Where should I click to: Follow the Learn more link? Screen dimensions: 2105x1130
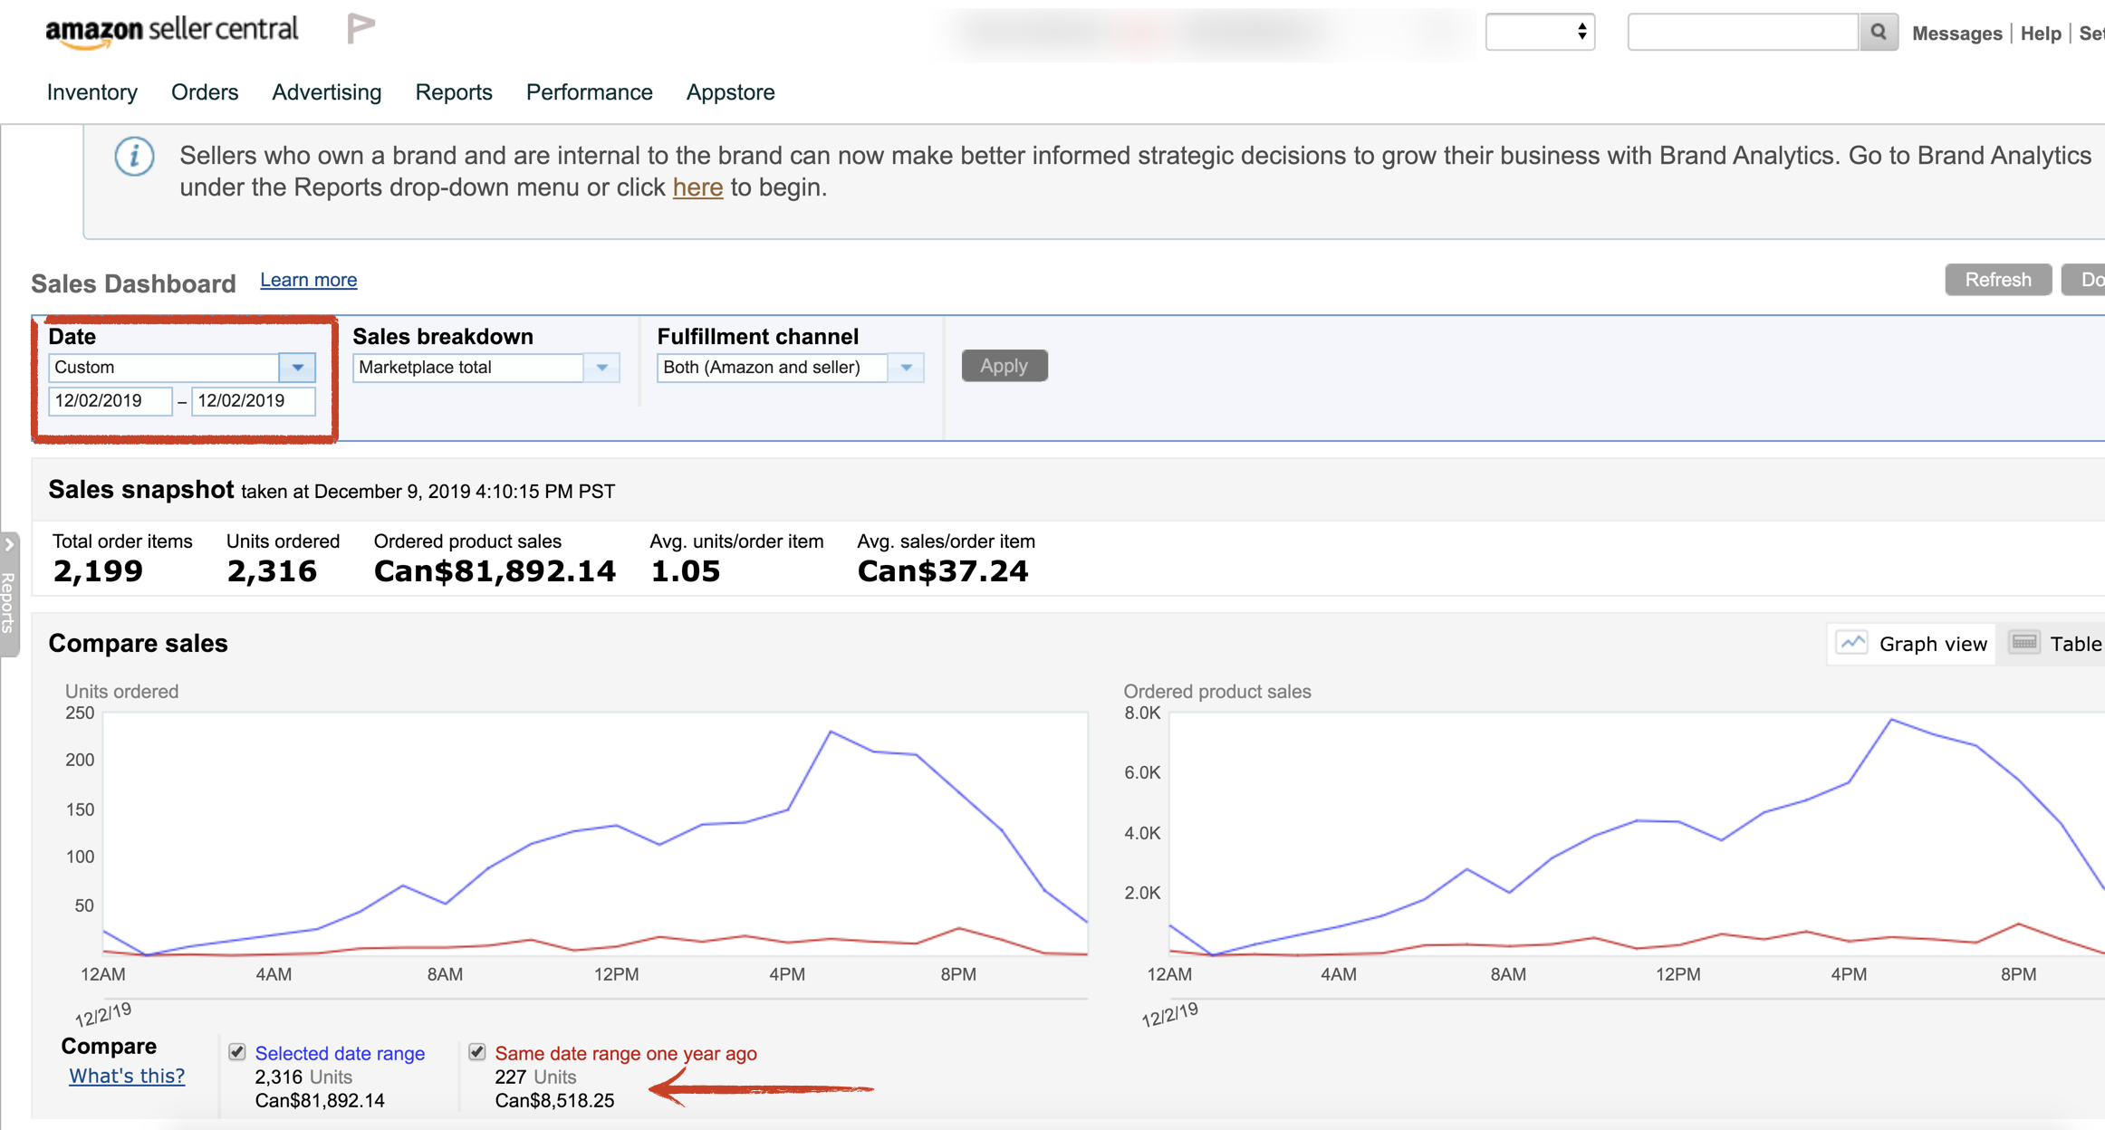click(x=309, y=280)
